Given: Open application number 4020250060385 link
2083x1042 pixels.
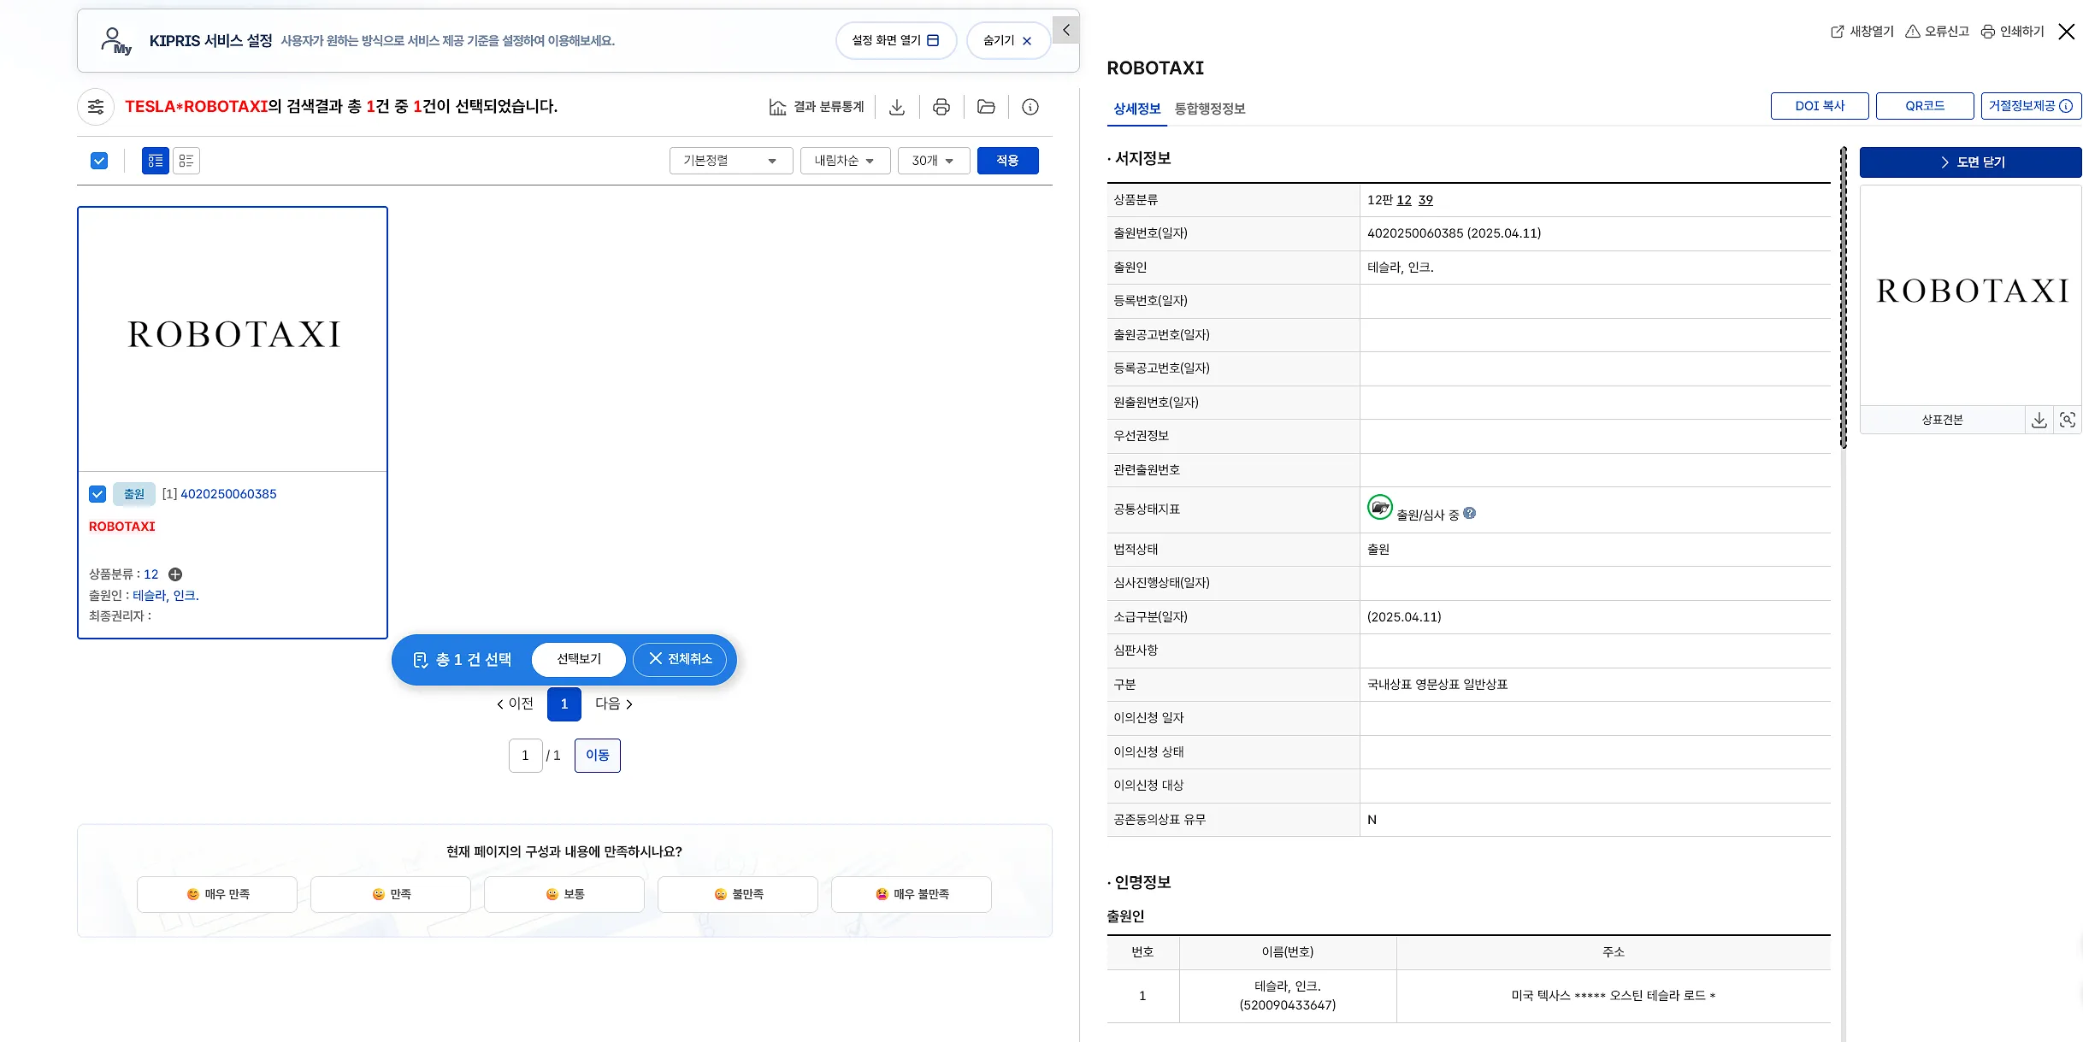Looking at the screenshot, I should (228, 494).
